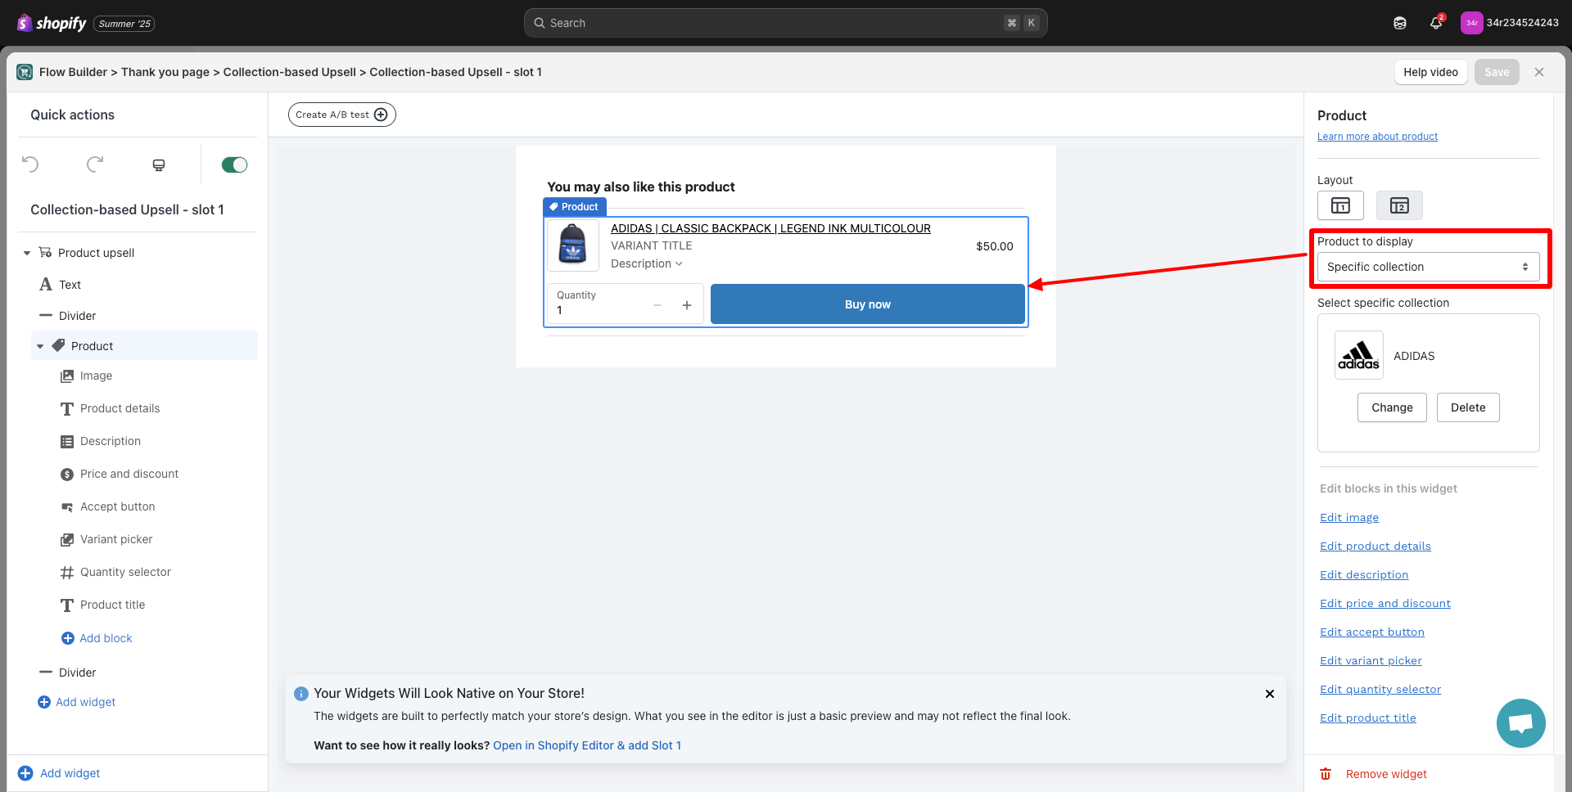Click the Shopify search field
Viewport: 1572px width, 792px height.
785,23
